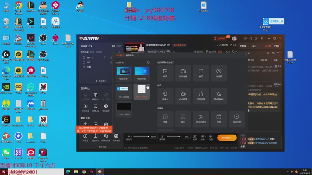The height and width of the screenshot is (175, 312).
Task: Open the 主播数据 anchor data button
Action: tap(220, 38)
